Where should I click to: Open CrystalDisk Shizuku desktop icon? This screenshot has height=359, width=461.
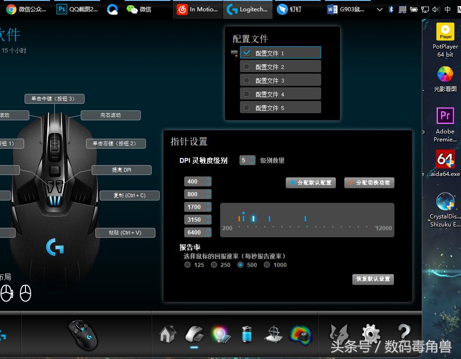pyautogui.click(x=445, y=209)
